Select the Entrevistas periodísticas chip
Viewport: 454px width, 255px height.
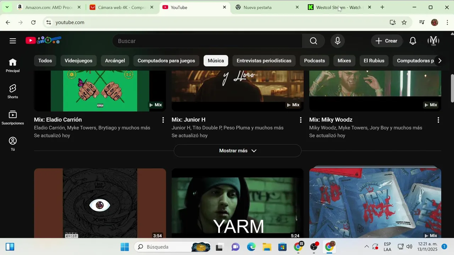[x=264, y=61]
